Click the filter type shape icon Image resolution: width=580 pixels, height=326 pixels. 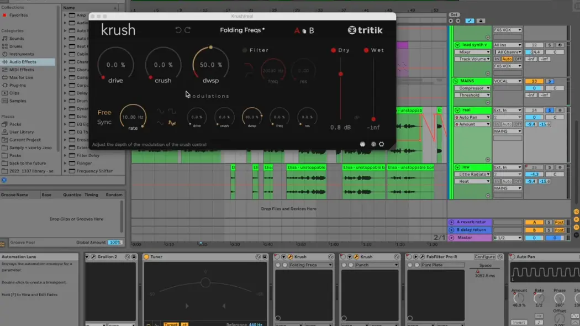click(248, 70)
